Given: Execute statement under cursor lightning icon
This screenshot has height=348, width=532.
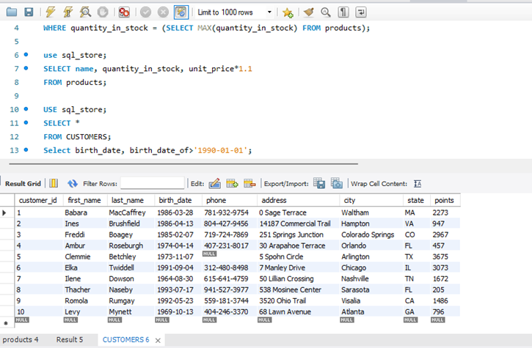Looking at the screenshot, I should click(x=68, y=12).
